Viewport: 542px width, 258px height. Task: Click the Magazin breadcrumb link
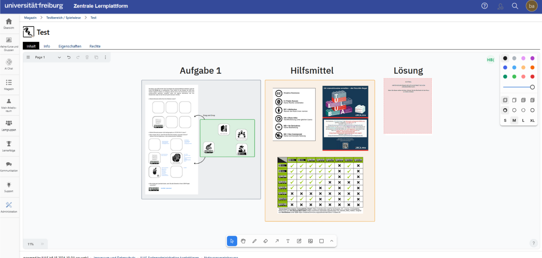(x=30, y=18)
